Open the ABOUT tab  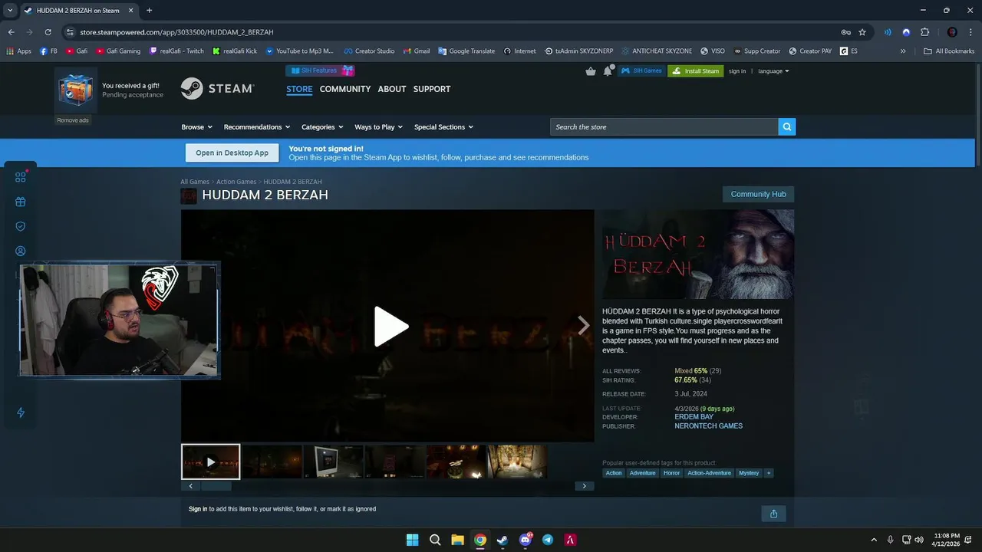[x=392, y=89]
